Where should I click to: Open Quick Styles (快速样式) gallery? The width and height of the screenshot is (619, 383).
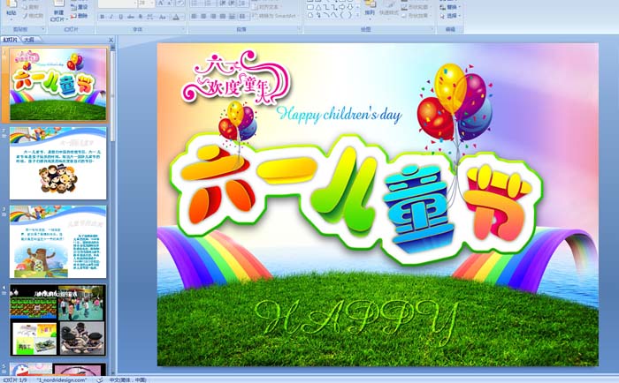tap(389, 10)
